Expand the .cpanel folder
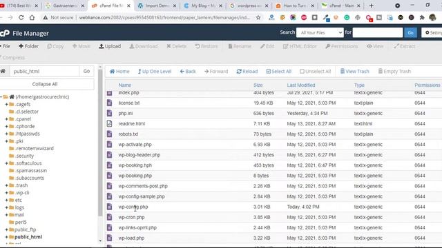 click(x=6, y=119)
